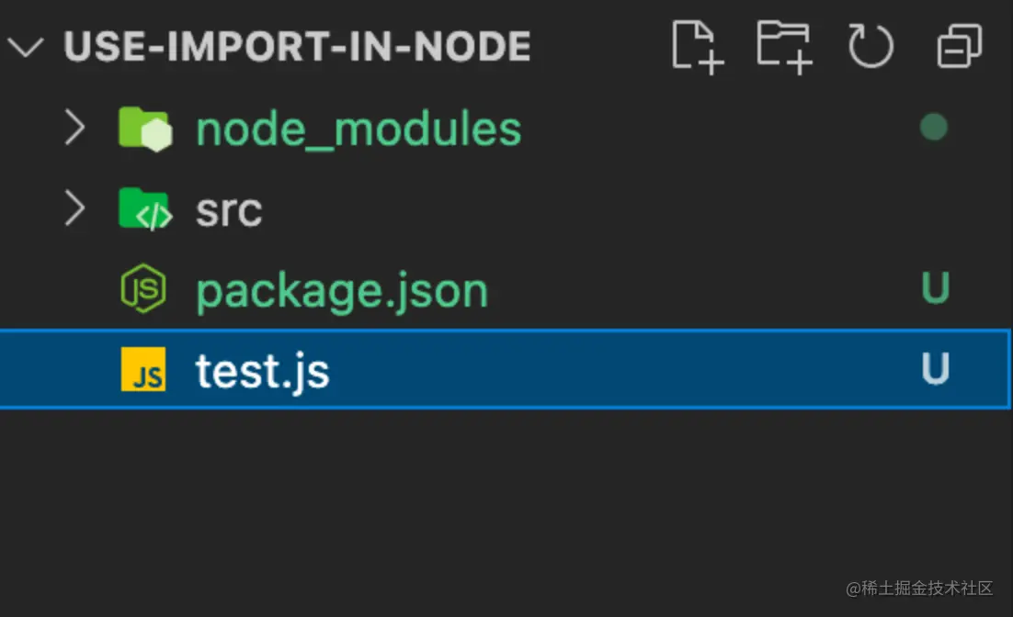The width and height of the screenshot is (1013, 617).
Task: Click the src source folder icon
Action: pos(145,208)
